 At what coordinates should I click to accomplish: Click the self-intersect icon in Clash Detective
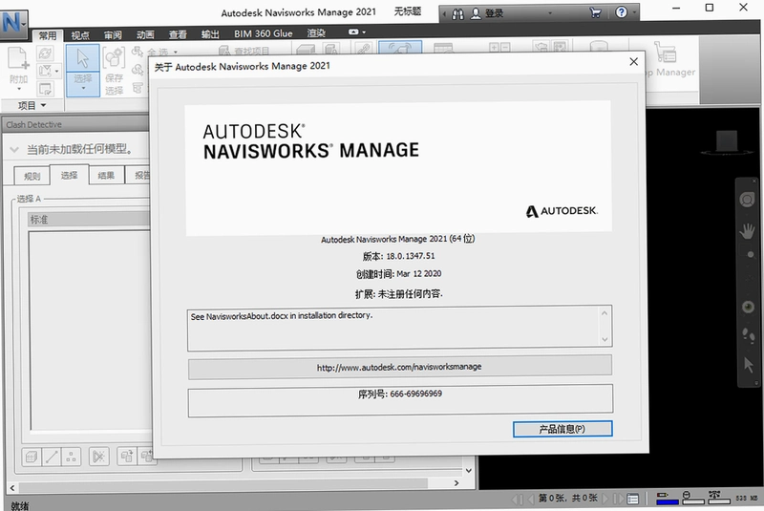99,457
